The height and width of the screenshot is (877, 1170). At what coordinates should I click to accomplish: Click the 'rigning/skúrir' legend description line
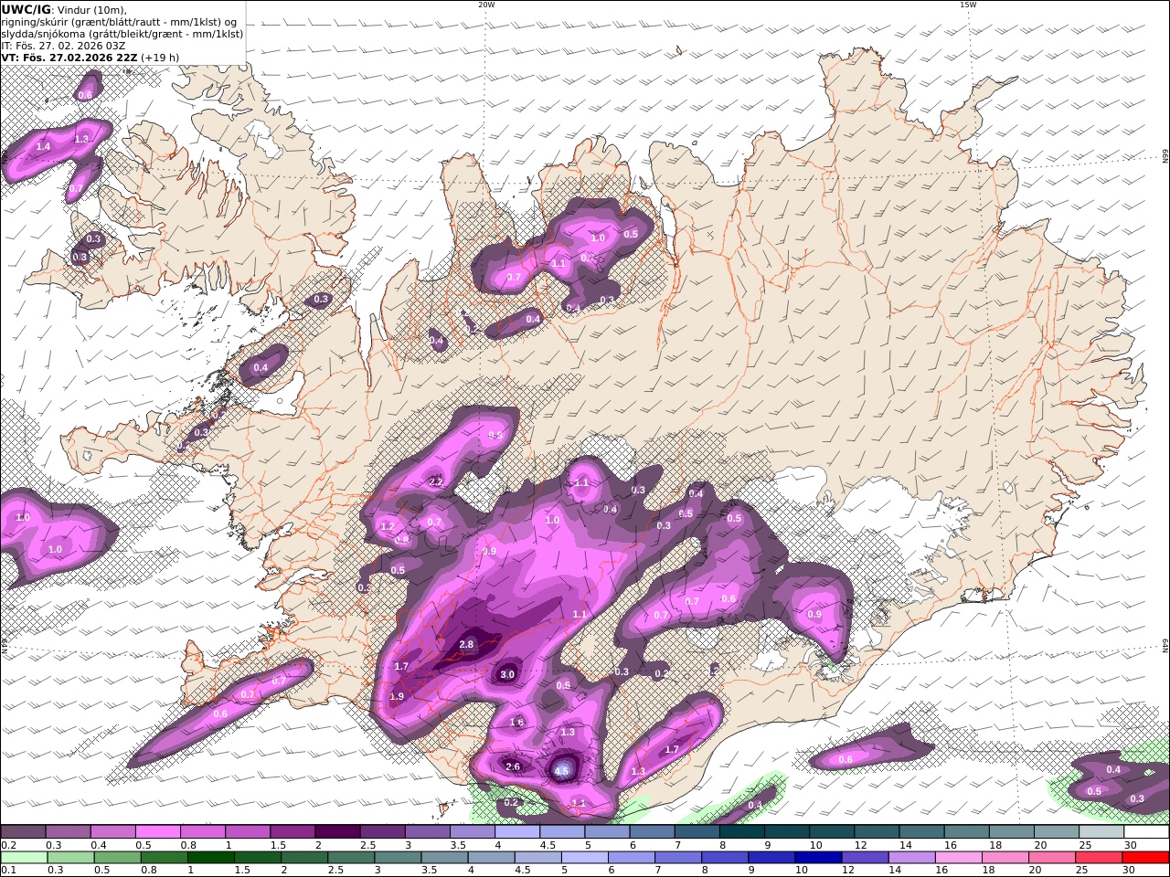coord(119,21)
